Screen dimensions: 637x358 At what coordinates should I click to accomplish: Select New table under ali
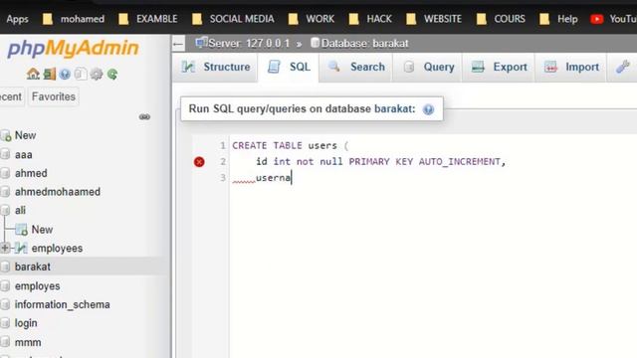42,230
